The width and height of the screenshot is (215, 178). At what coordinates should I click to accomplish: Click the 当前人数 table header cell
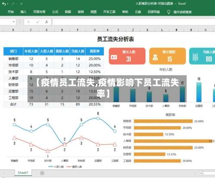tap(78, 51)
